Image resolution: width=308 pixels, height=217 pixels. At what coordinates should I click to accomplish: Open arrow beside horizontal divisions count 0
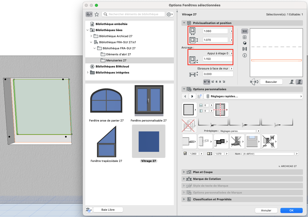pyautogui.click(x=211, y=105)
